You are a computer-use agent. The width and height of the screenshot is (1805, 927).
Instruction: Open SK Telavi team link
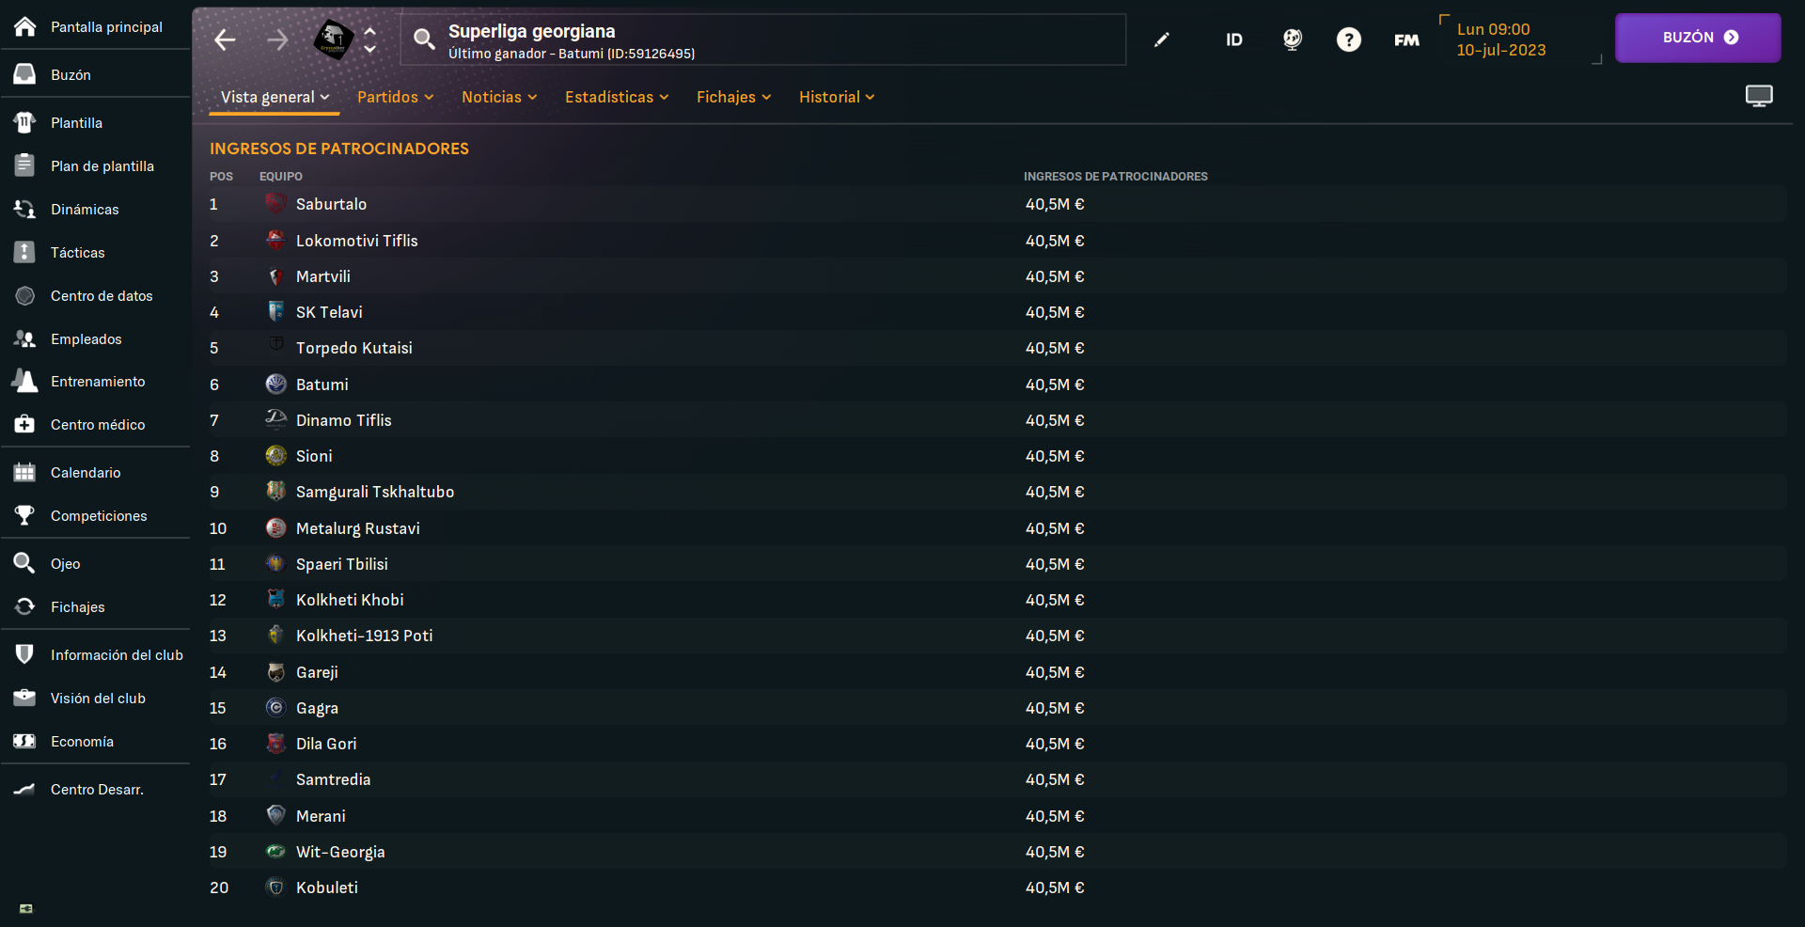click(x=329, y=312)
